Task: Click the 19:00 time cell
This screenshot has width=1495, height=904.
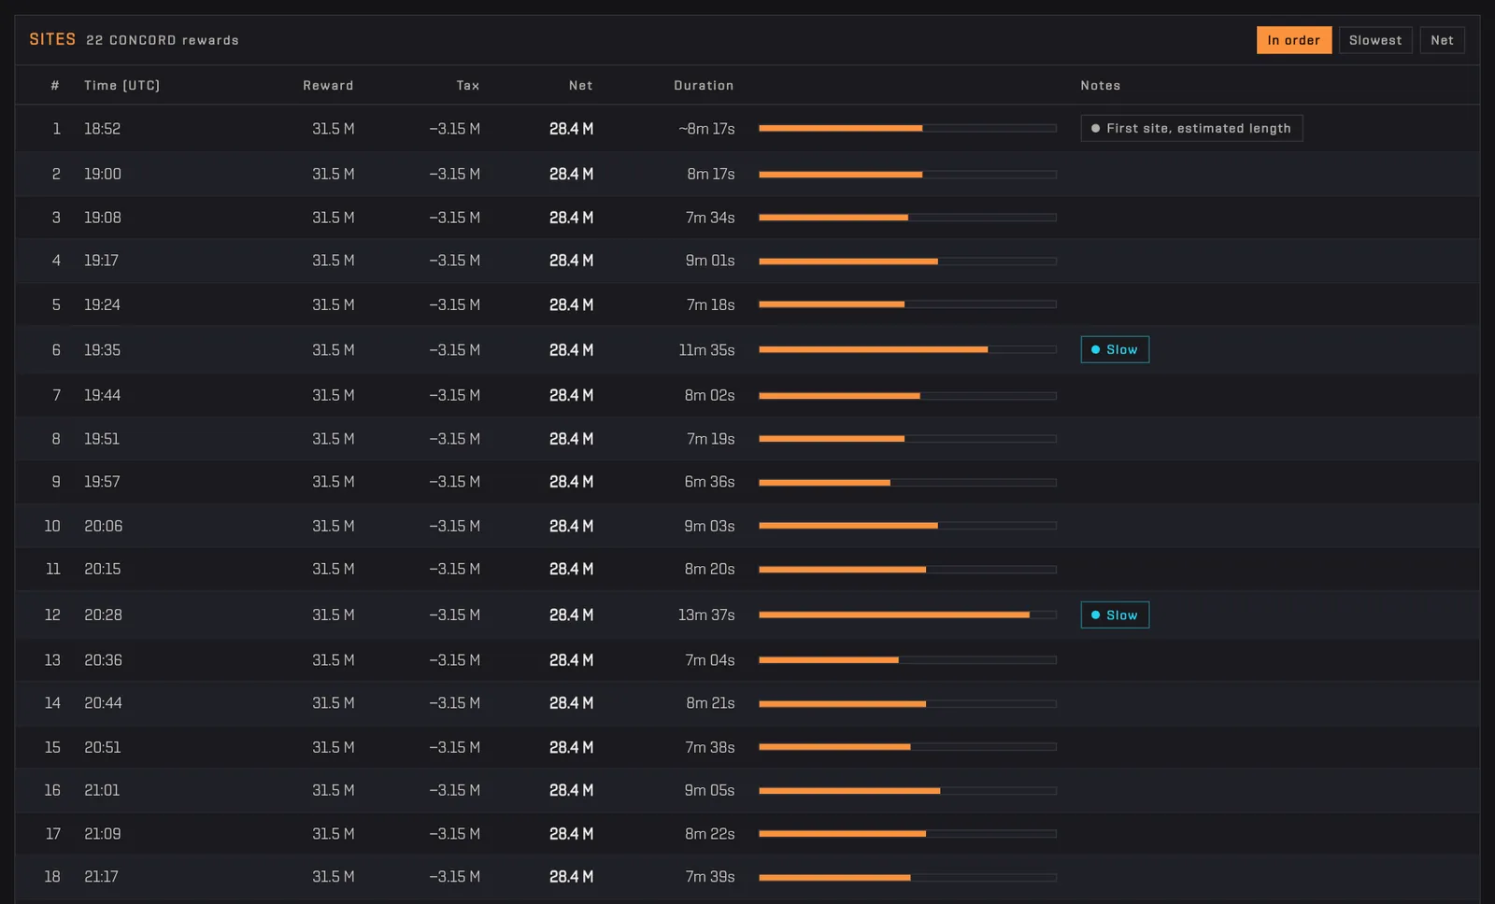Action: [103, 174]
